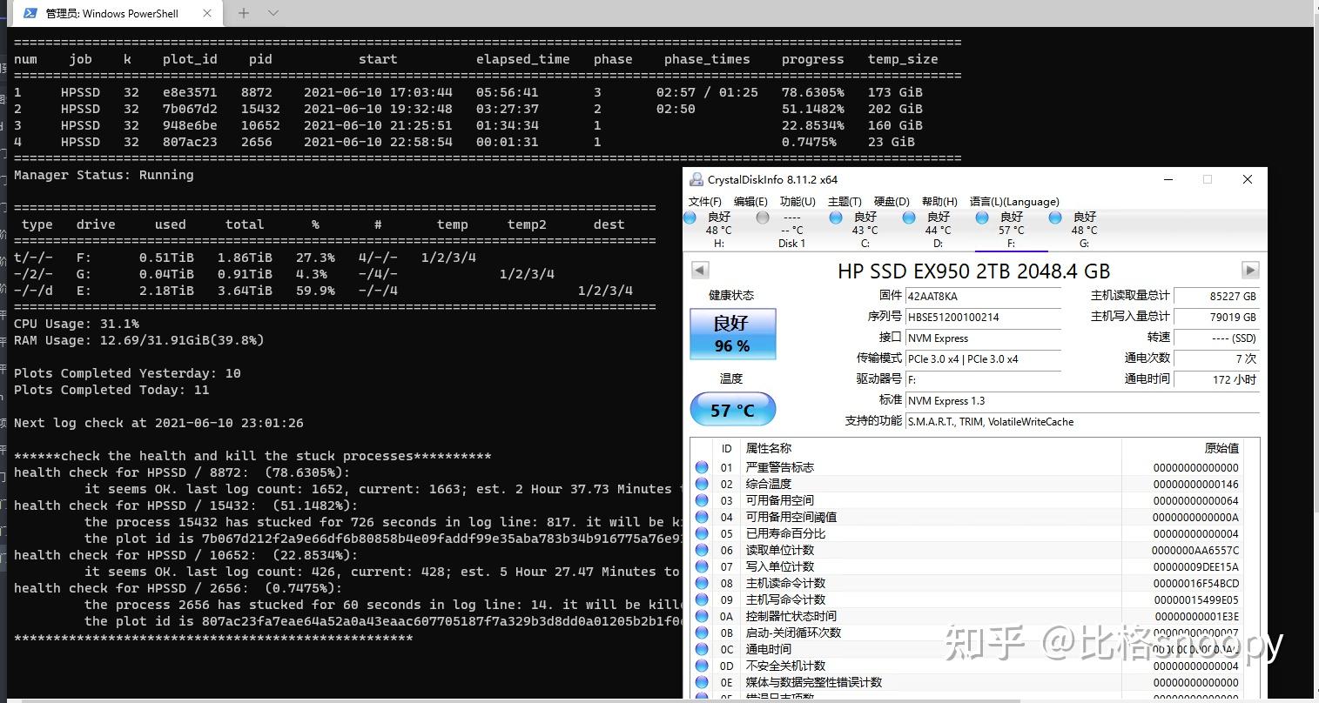Open the 功能(U) menu in CrystalDiskInfo

[797, 201]
